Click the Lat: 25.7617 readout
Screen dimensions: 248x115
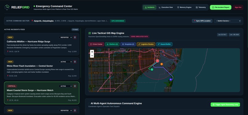[x=222, y=35]
